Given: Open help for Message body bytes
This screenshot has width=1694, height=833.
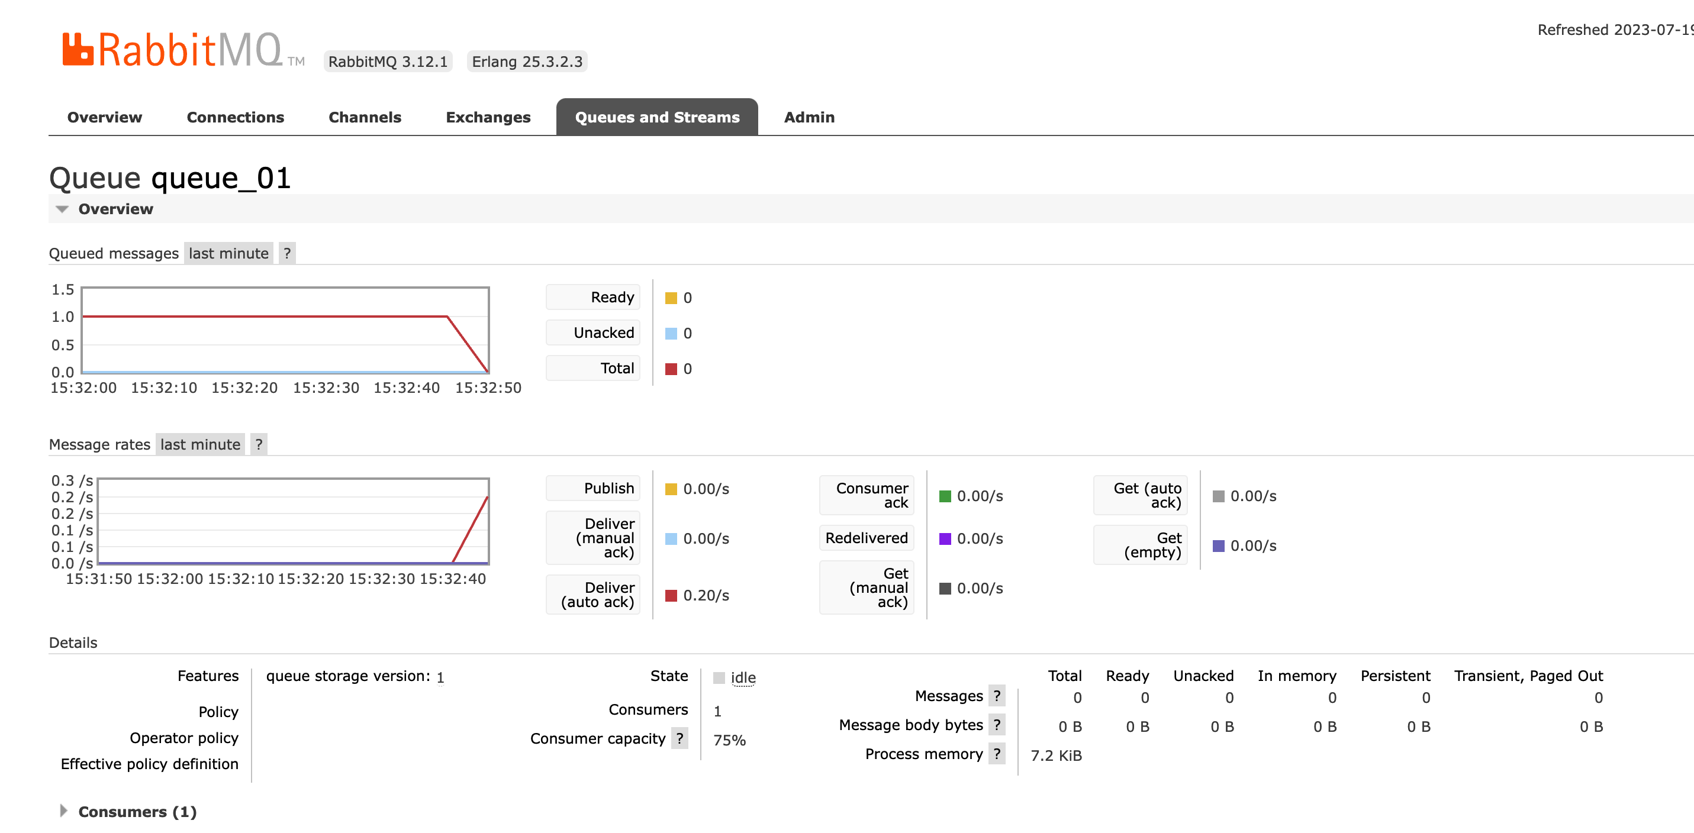Looking at the screenshot, I should 997,725.
